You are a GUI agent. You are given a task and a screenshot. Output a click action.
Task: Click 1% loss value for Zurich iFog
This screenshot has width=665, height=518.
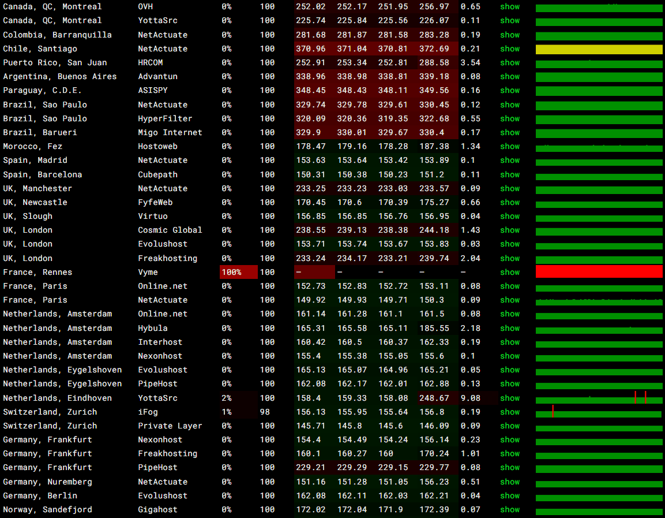[x=227, y=412]
